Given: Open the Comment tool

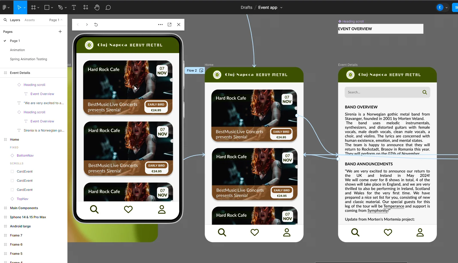Looking at the screenshot, I should (108, 7).
